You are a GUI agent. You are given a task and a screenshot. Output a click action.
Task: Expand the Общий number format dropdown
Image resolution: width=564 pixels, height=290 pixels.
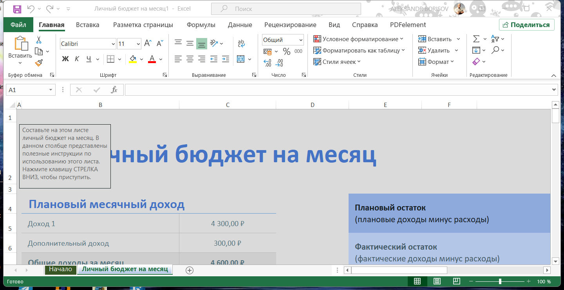(301, 40)
